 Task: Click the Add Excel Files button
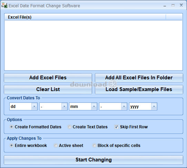click(48, 78)
